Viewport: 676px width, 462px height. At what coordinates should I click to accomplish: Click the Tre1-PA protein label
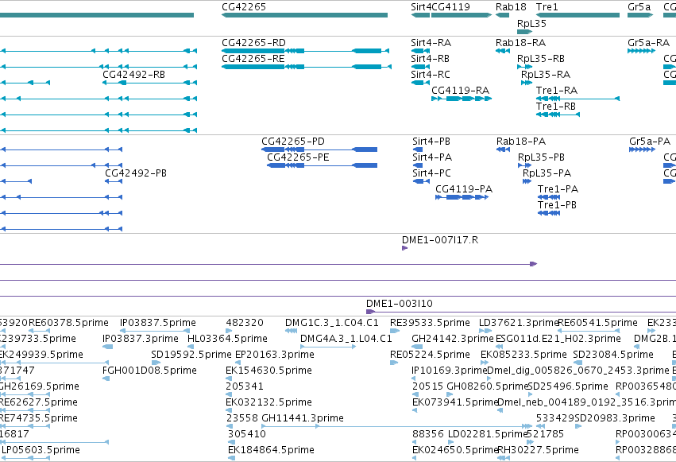[x=558, y=189]
